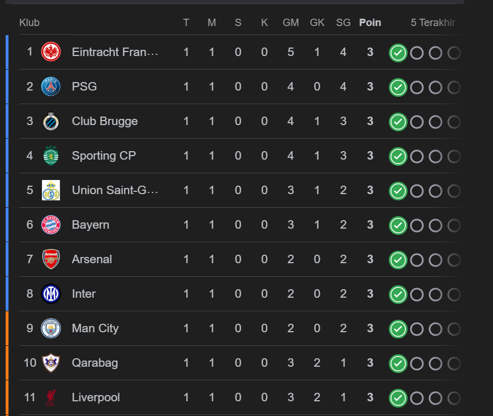Viewport: 493px width, 416px height.
Task: Click the Club Brugge crest icon
Action: click(51, 121)
